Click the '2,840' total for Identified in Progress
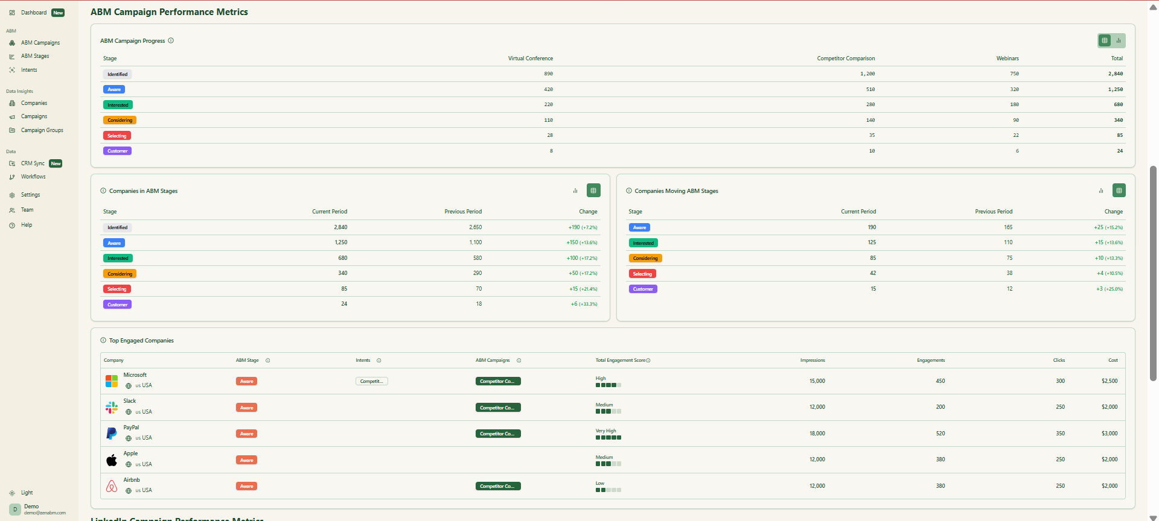 (1116, 74)
